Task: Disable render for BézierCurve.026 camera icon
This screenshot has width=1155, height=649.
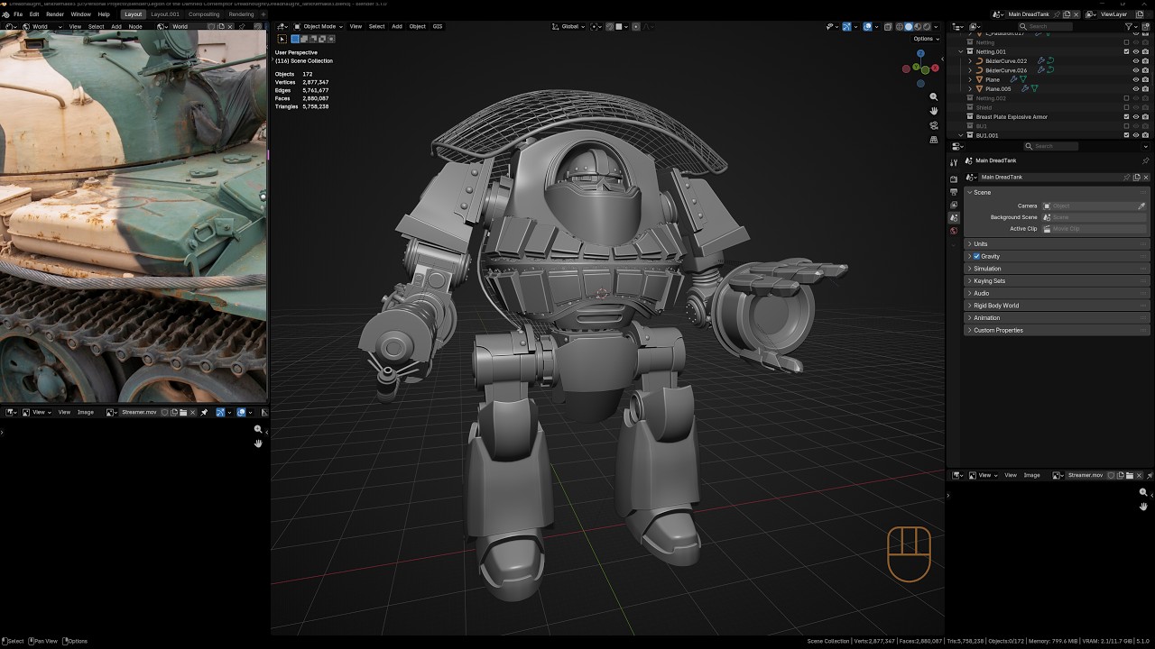Action: pyautogui.click(x=1145, y=70)
